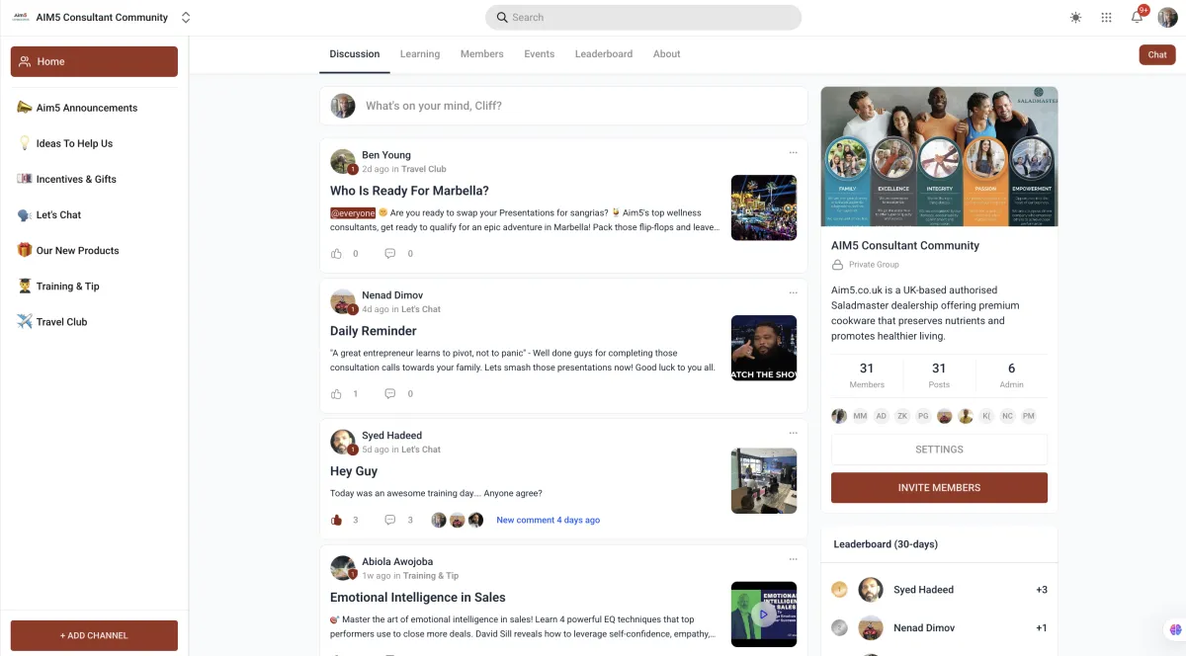Open the Chat button
1186x656 pixels.
point(1157,54)
